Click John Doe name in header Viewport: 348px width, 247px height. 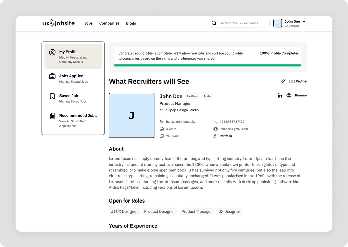(292, 21)
